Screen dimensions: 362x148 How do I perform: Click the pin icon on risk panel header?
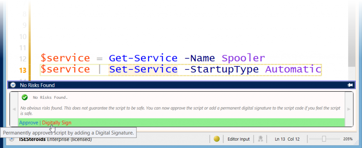tap(350, 85)
